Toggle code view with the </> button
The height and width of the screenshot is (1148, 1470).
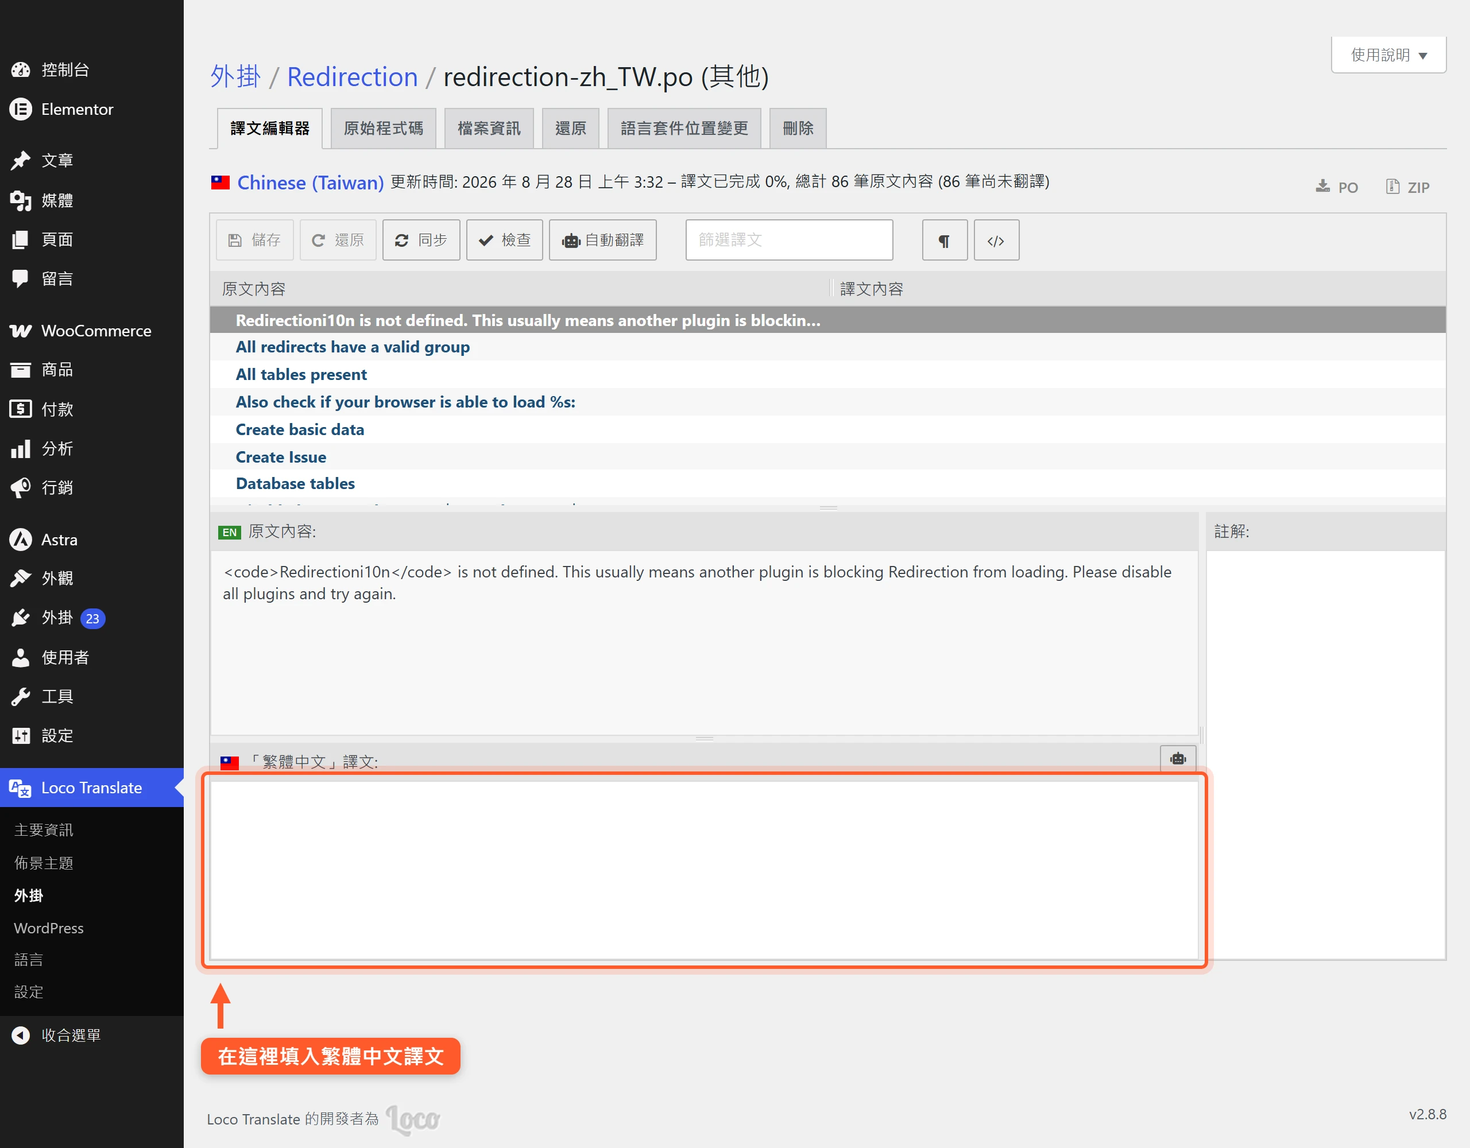[996, 241]
